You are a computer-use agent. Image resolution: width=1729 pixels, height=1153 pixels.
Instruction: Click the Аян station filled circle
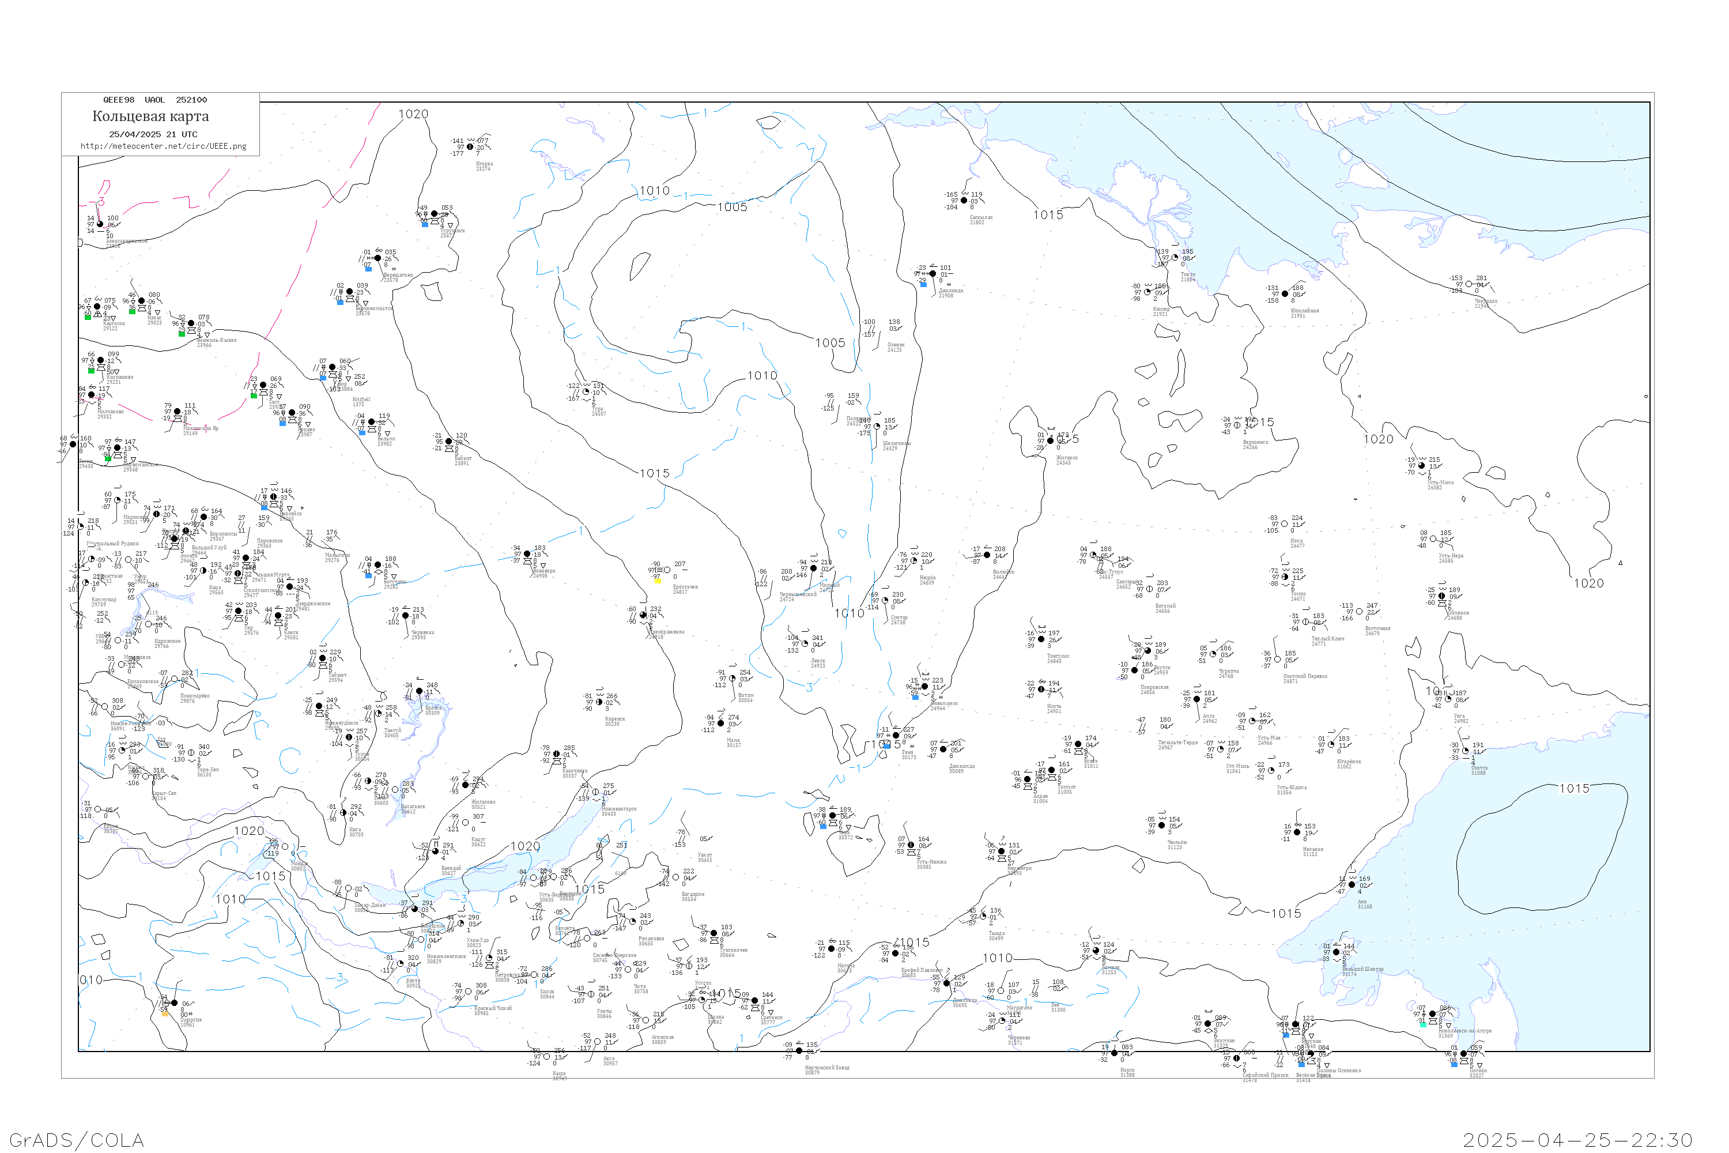1352,886
